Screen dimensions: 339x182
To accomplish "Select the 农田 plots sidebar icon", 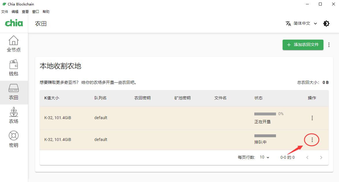I will click(14, 92).
